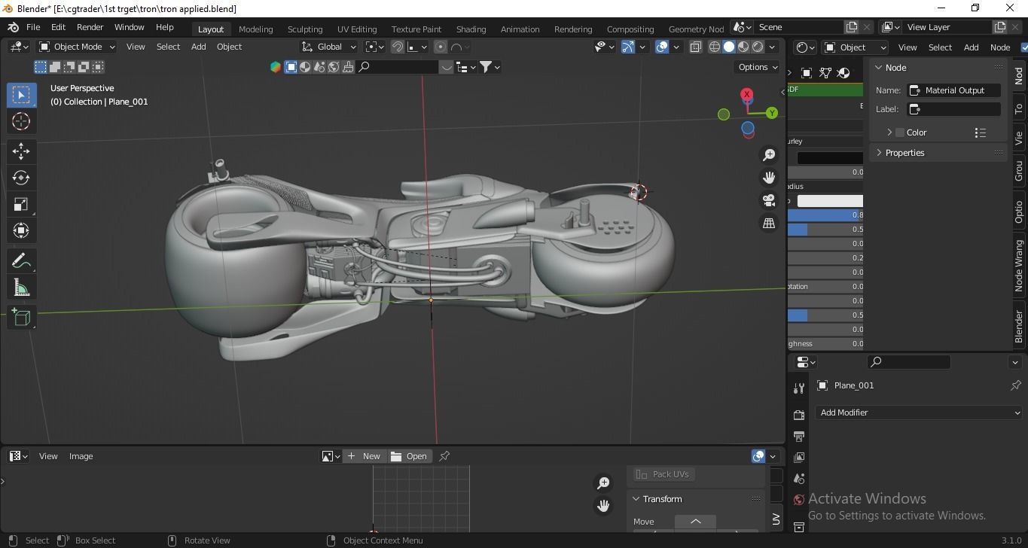Viewport: 1028px width, 548px height.
Task: Open the Object Mode dropdown
Action: tap(77, 47)
